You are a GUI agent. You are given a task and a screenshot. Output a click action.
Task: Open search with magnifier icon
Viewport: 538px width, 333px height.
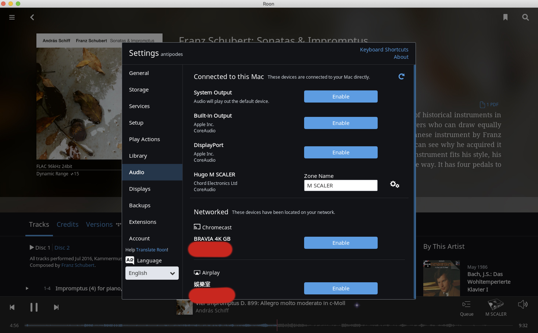tap(525, 17)
